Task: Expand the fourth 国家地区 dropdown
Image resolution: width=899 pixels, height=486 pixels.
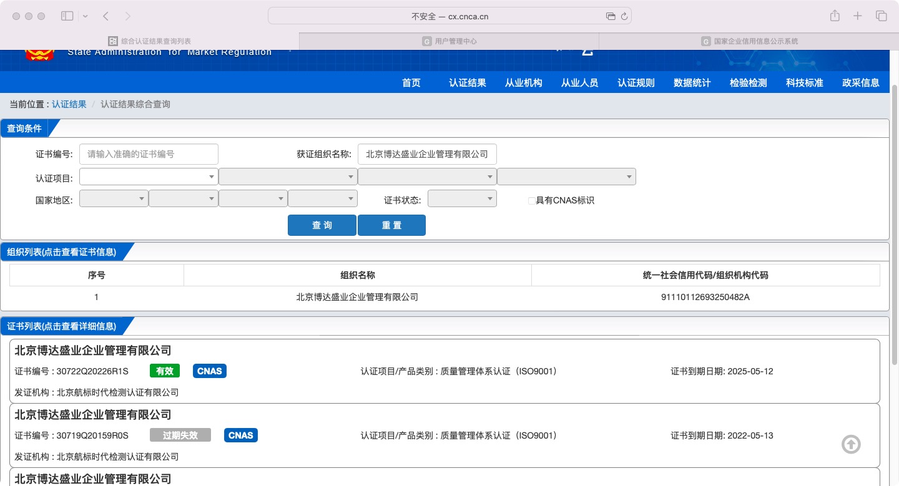Action: click(x=323, y=199)
